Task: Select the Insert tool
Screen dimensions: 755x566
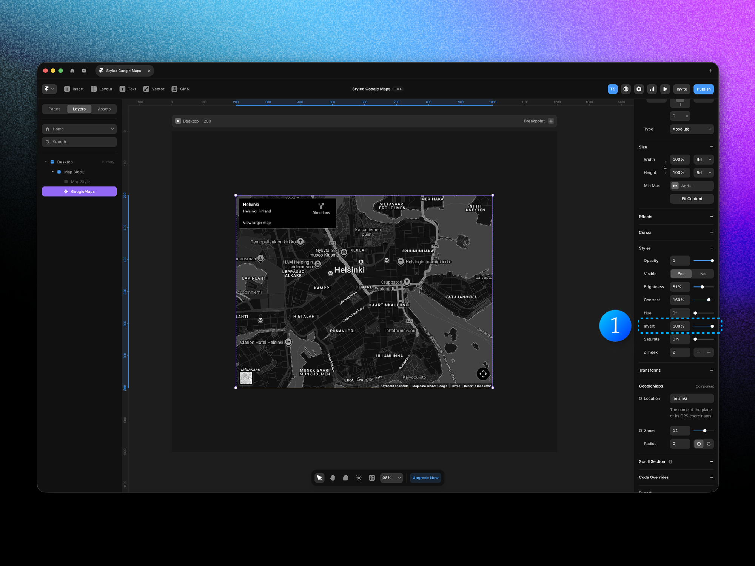Action: 74,89
